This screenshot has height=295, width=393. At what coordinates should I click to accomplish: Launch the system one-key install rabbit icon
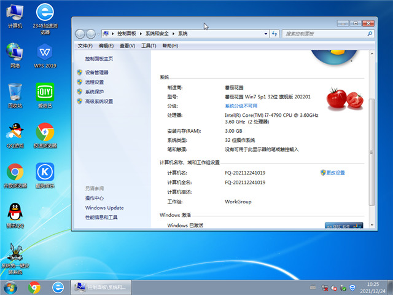(15, 259)
